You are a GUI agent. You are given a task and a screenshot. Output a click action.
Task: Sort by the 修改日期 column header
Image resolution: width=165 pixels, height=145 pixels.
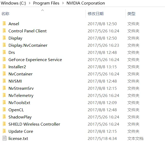tap(96, 14)
